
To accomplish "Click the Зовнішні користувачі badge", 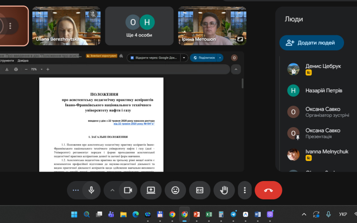I will tap(102, 56).
